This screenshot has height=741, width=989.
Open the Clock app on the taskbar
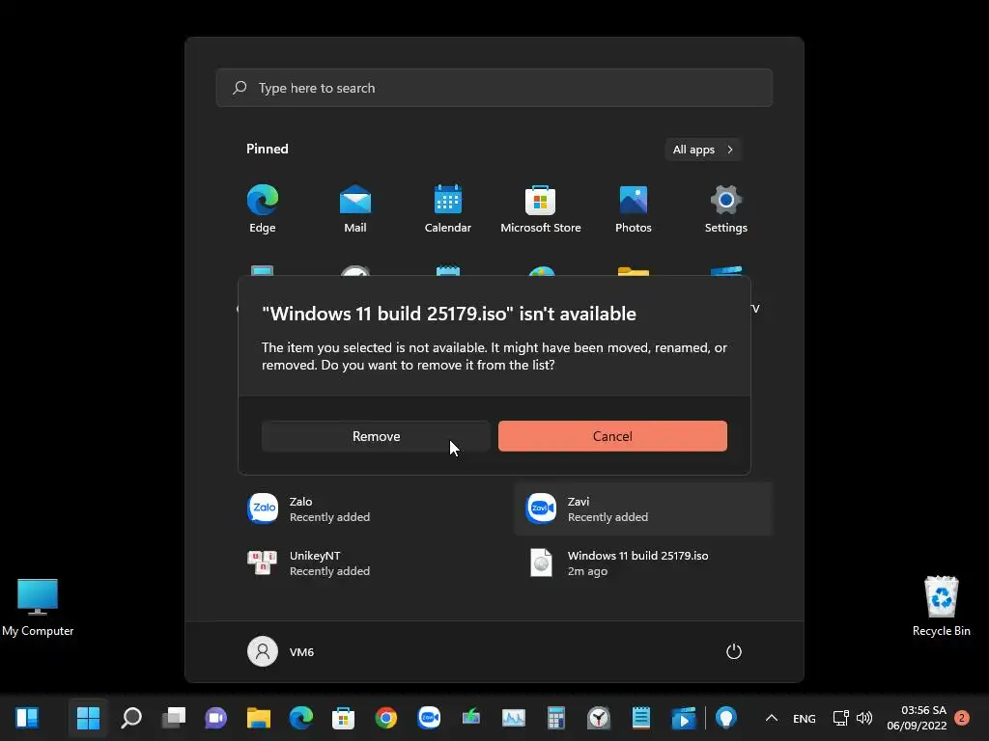pos(599,718)
